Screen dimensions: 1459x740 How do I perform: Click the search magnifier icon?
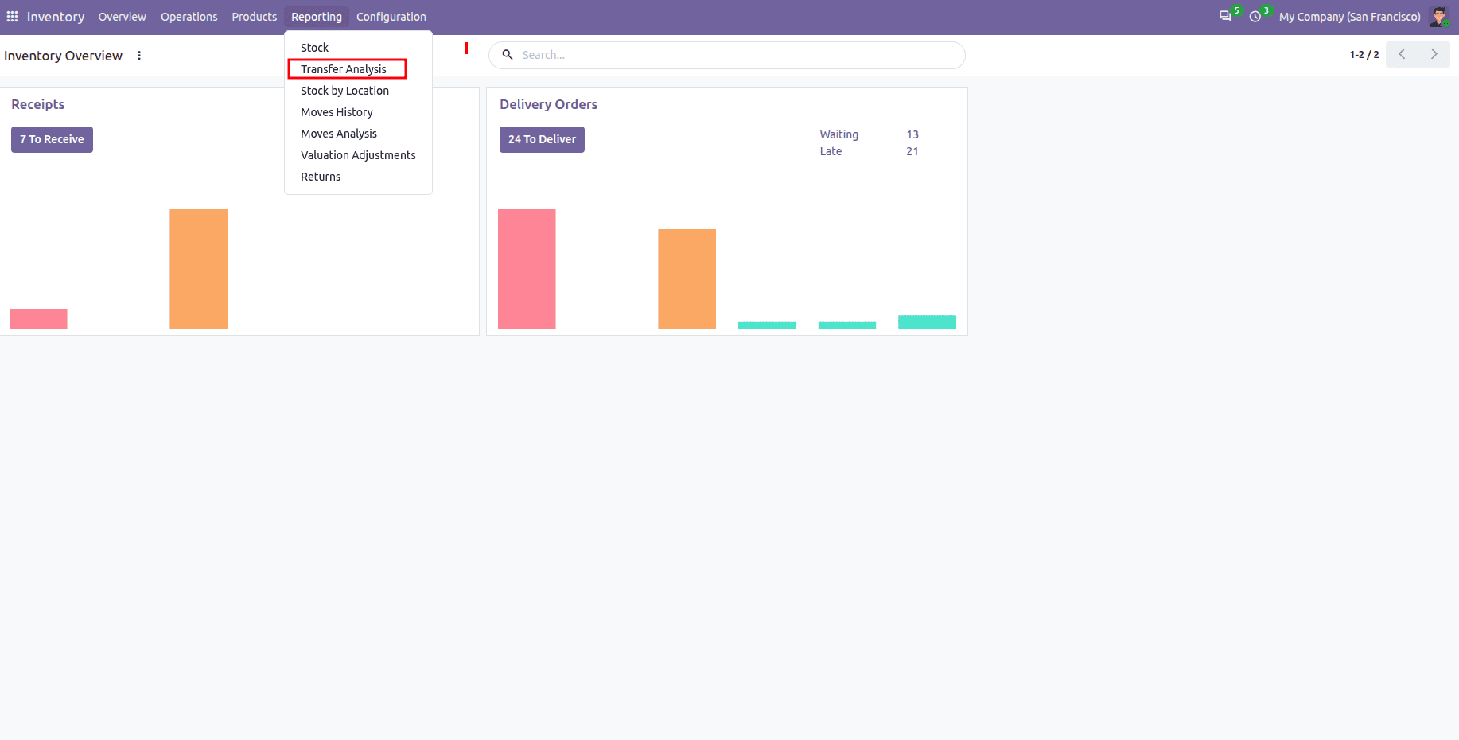507,55
